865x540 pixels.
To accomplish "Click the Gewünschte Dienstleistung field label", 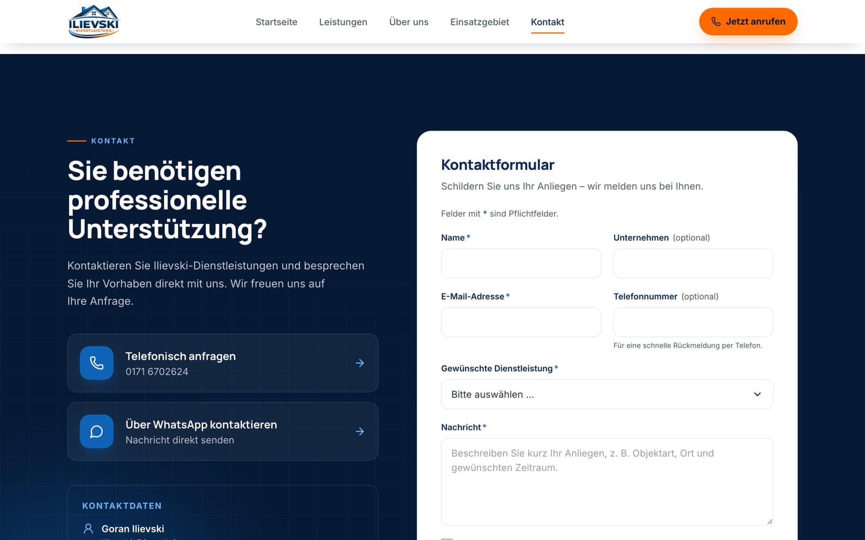I will (x=497, y=368).
